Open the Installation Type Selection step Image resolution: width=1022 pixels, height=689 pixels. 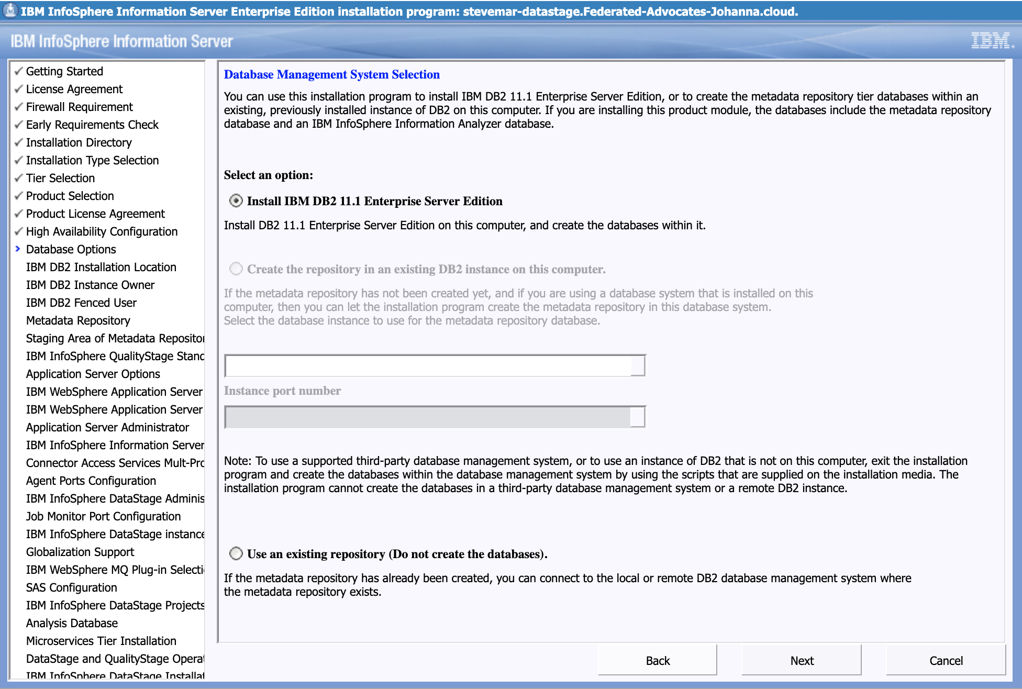[92, 160]
